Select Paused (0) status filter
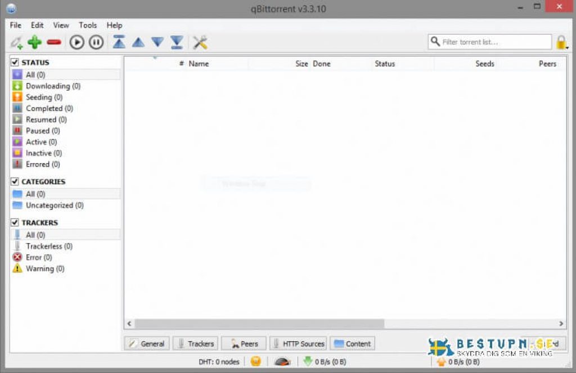This screenshot has height=373, width=576. (65, 131)
